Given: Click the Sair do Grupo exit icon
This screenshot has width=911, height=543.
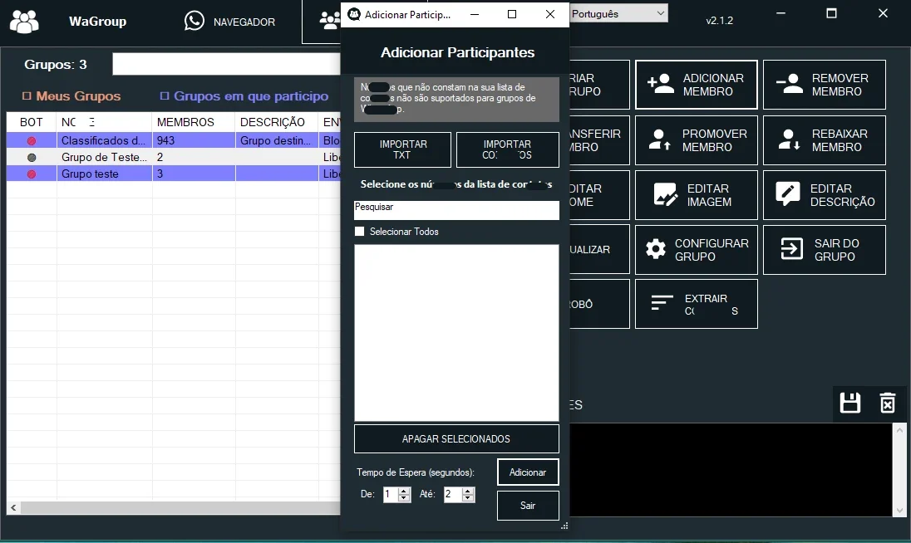Looking at the screenshot, I should [791, 249].
